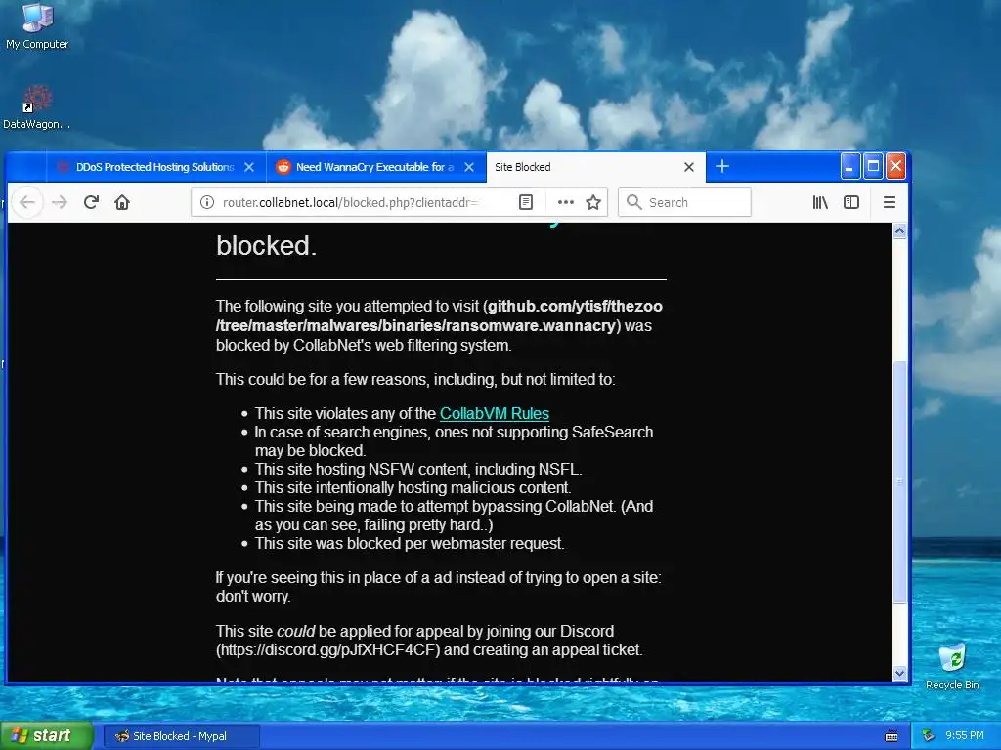Click the vertical scrollbar thumb
The image size is (1001, 750).
coord(899,481)
